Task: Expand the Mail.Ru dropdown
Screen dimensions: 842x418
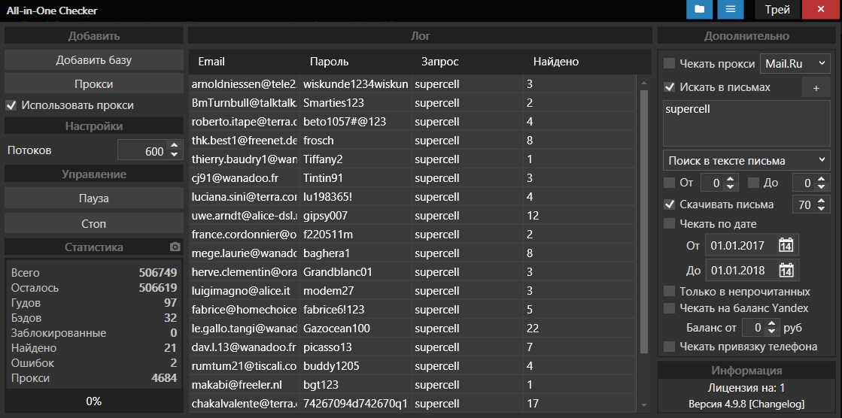Action: [x=795, y=64]
